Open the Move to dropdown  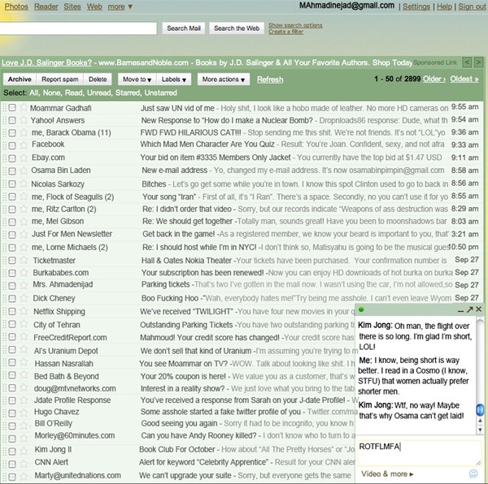(137, 80)
